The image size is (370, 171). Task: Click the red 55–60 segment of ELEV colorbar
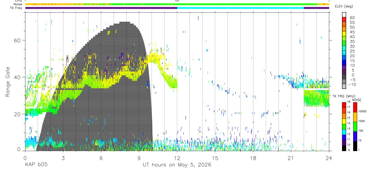point(344,20)
